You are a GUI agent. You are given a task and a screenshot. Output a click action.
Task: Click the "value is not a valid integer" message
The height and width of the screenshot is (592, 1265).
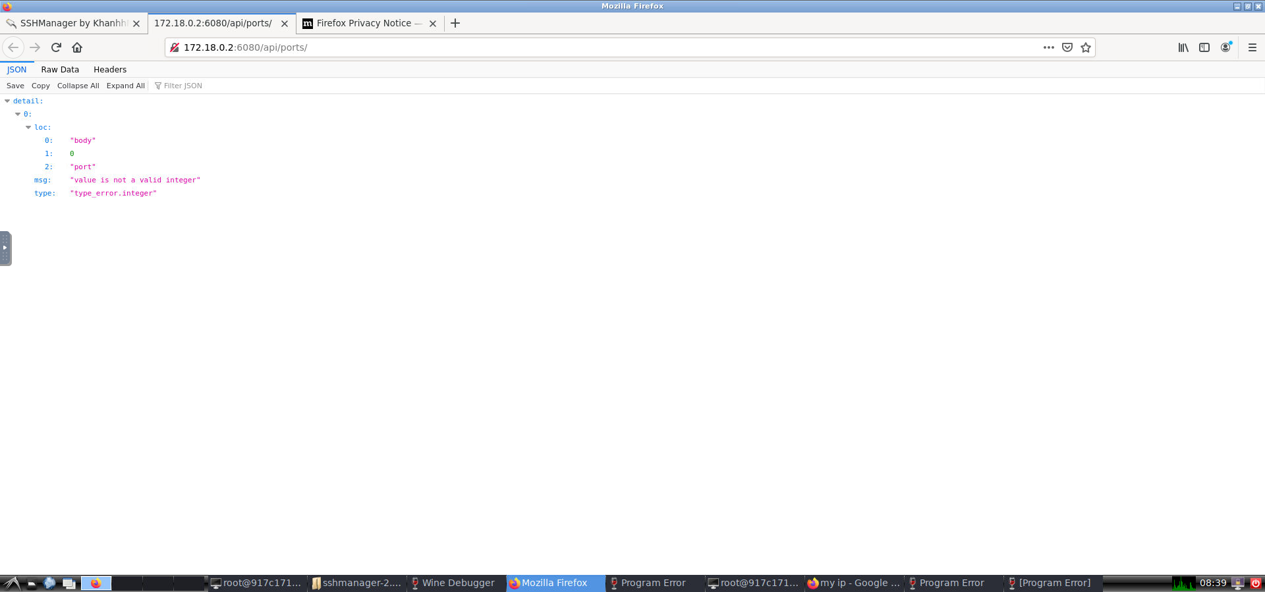pyautogui.click(x=135, y=180)
